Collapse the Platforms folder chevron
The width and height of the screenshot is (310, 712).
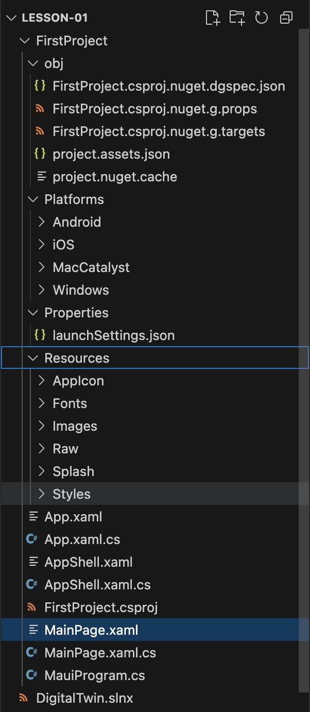[33, 199]
